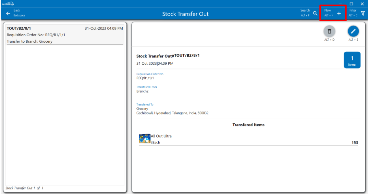This screenshot has width=368, height=194.
Task: Open the Filter funnel icon
Action: click(x=363, y=14)
